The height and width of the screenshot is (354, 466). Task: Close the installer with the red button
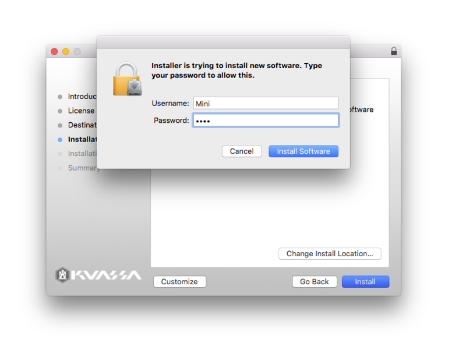pos(54,51)
